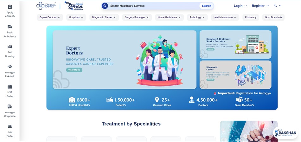Click the Patient's bed icon

110,100
